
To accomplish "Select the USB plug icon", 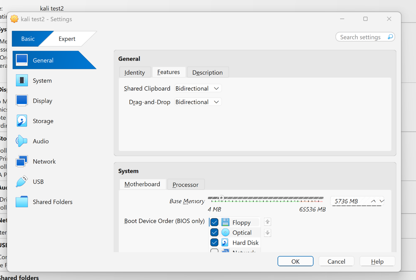I will [22, 182].
